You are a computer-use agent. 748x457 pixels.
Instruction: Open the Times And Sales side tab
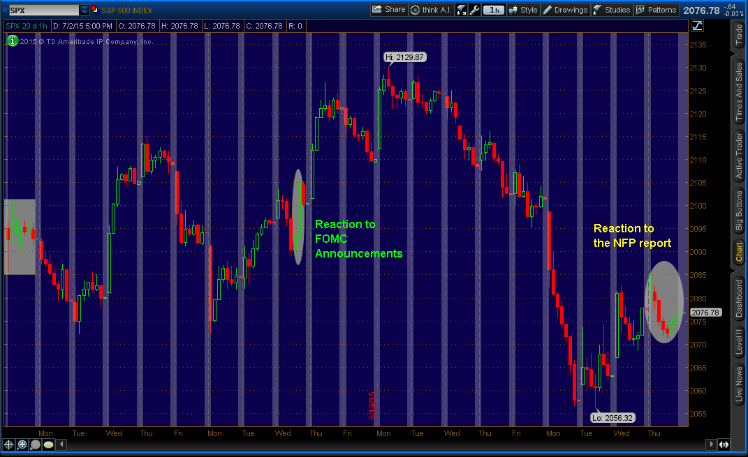click(x=739, y=91)
